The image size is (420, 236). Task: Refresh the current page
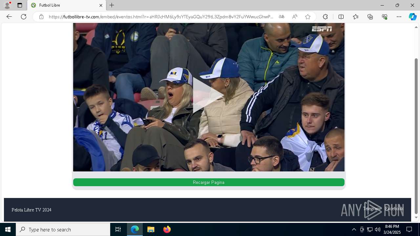24,17
